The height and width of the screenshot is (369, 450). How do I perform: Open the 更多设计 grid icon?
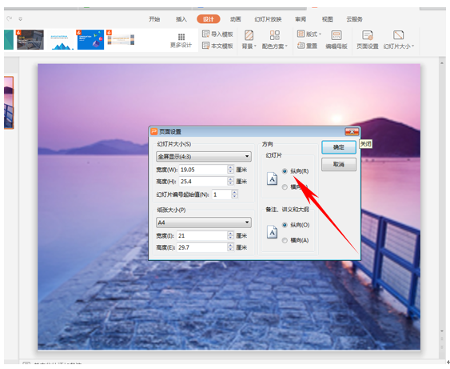[x=181, y=37]
